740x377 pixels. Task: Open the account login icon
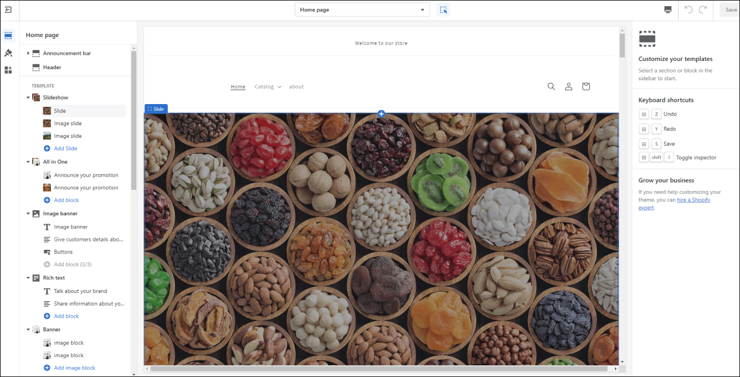click(x=568, y=86)
